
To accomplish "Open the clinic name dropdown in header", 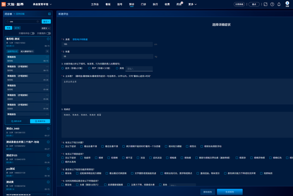I will (x=42, y=4).
